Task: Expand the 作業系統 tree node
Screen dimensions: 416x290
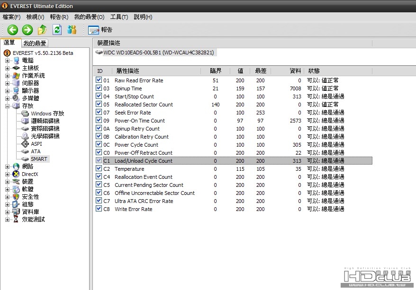Action: coord(8,76)
